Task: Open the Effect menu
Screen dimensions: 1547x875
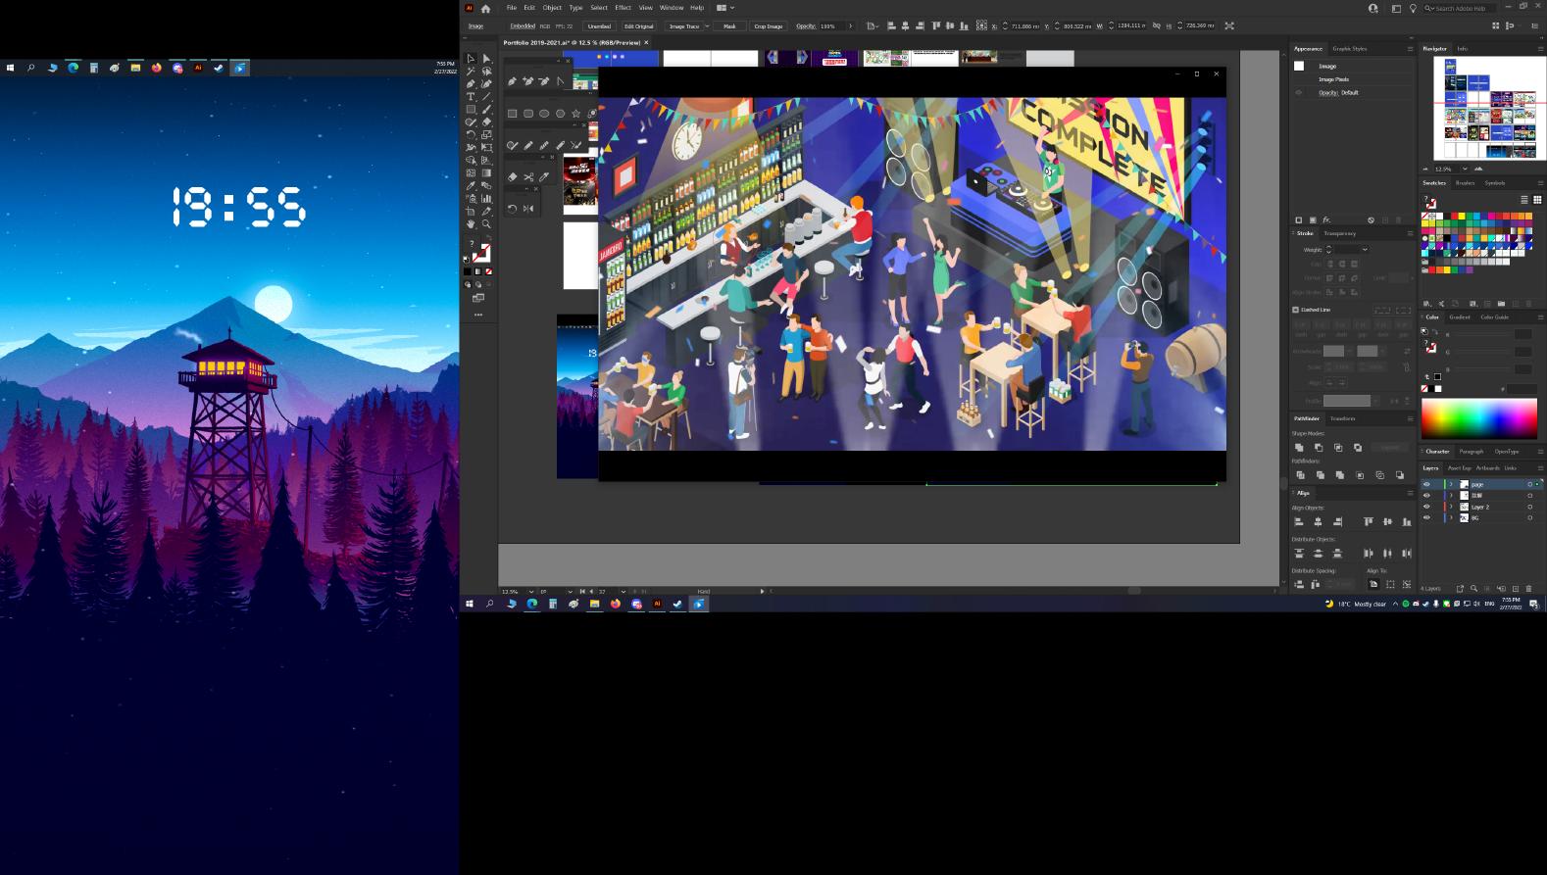Action: (623, 8)
